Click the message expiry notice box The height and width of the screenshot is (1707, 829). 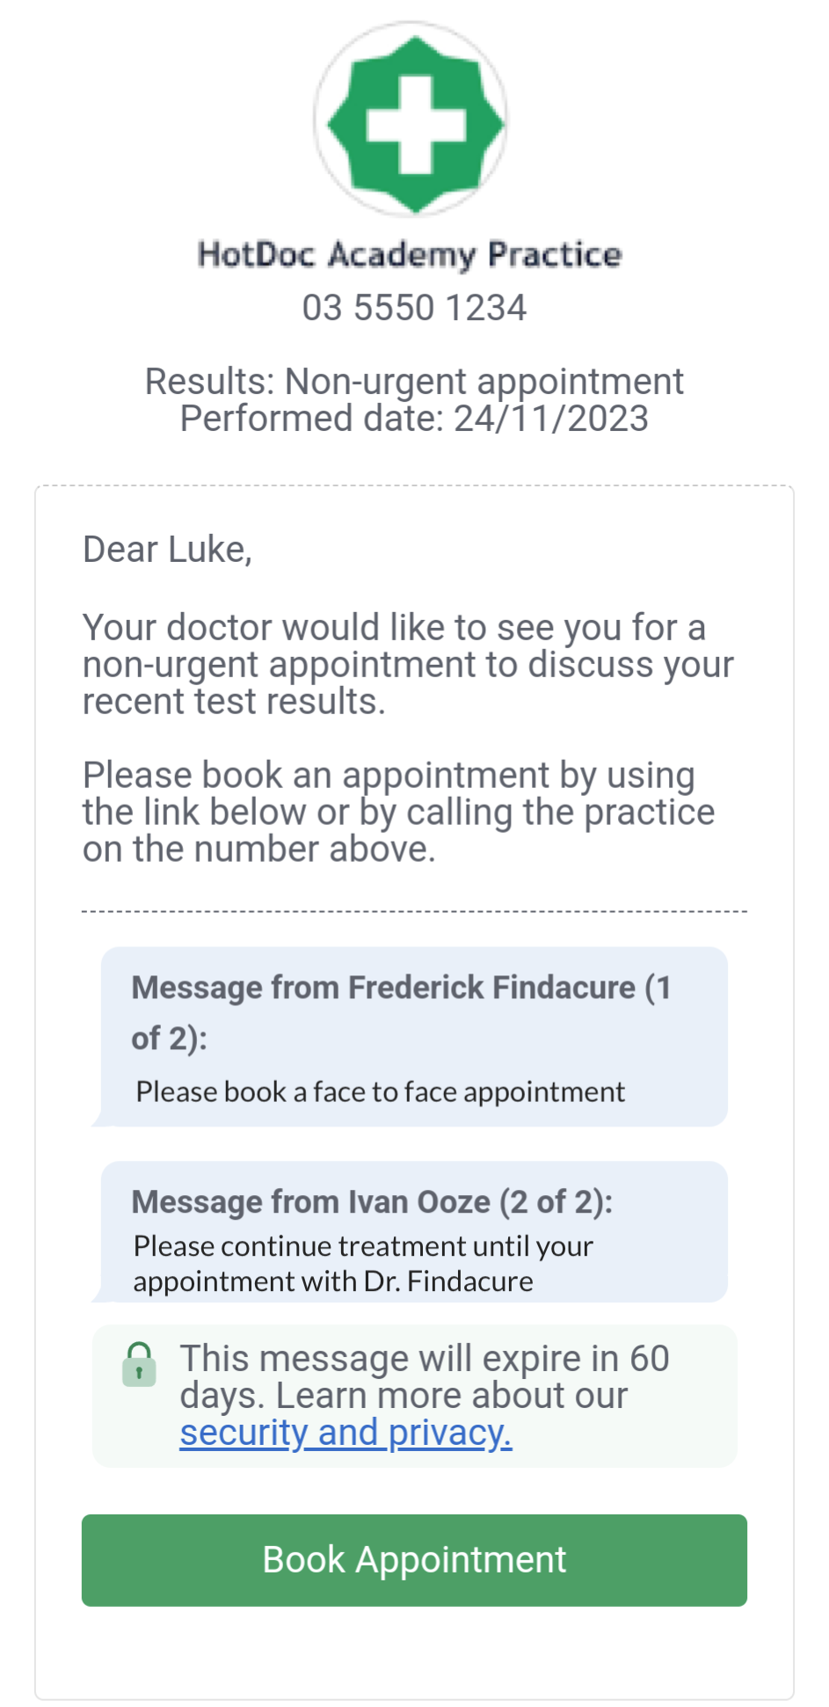(x=415, y=1396)
